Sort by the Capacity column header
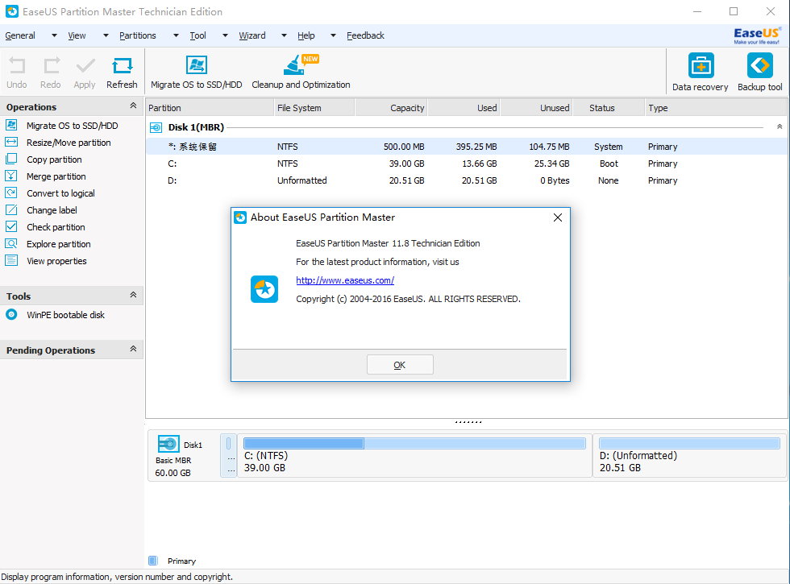790x584 pixels. [392, 108]
